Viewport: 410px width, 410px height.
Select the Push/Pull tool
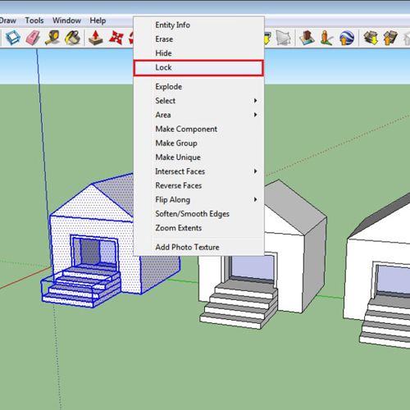[x=96, y=38]
